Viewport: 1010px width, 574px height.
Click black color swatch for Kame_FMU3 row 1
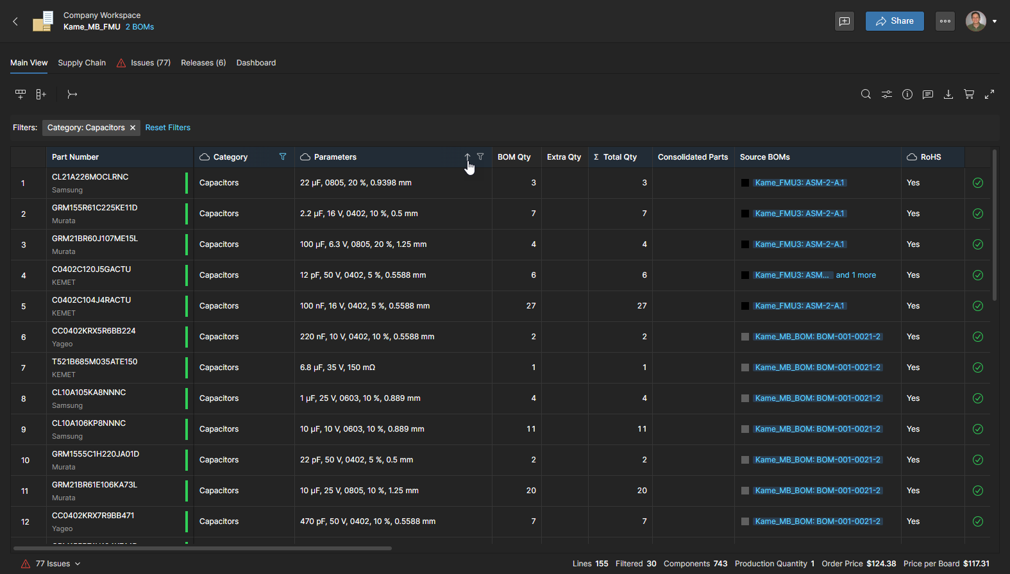tap(745, 183)
